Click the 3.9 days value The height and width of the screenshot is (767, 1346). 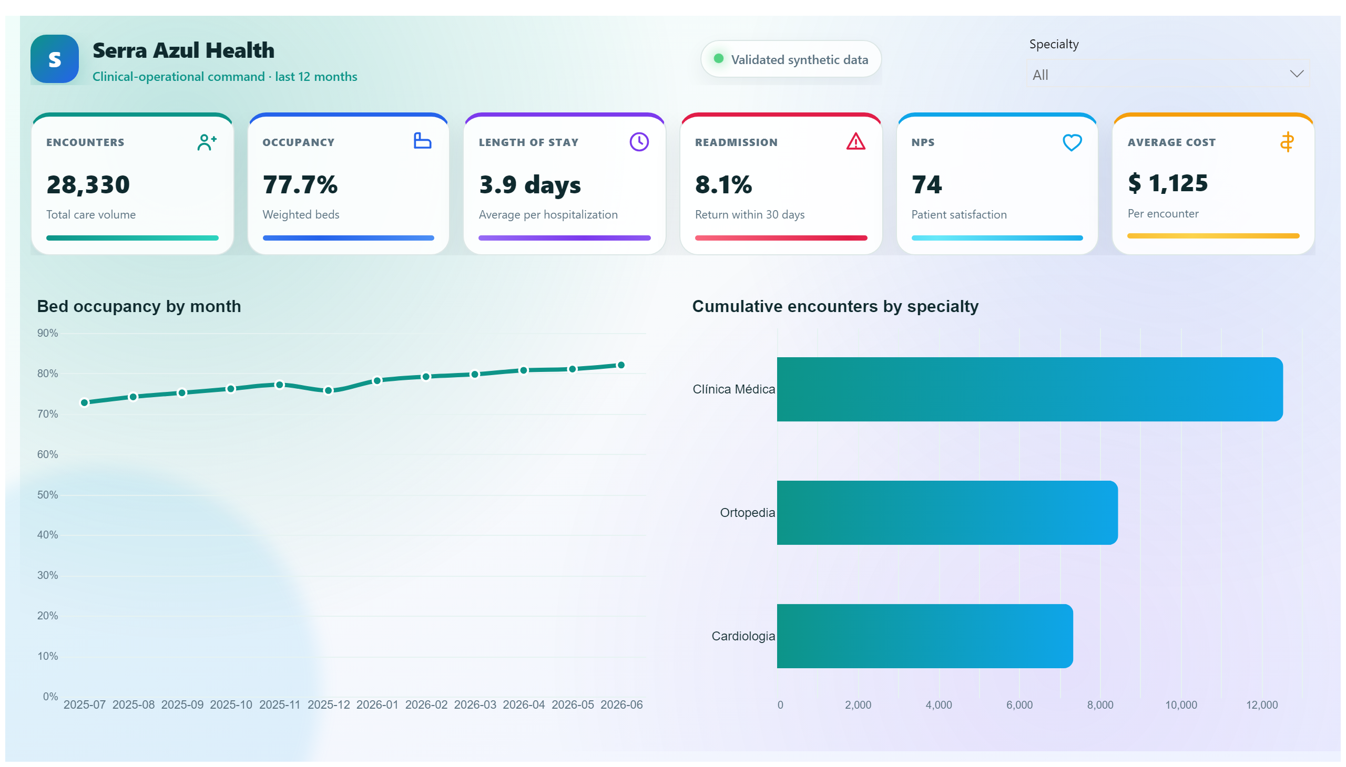pos(530,184)
